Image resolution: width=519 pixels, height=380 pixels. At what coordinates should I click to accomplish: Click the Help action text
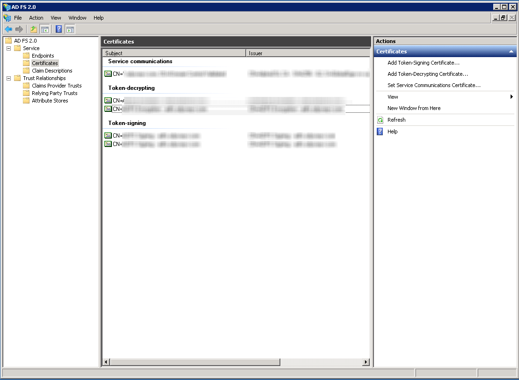(392, 132)
